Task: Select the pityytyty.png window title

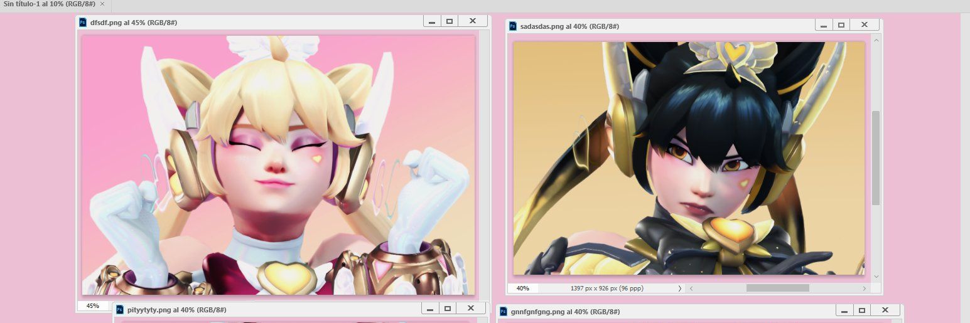Action: point(176,310)
